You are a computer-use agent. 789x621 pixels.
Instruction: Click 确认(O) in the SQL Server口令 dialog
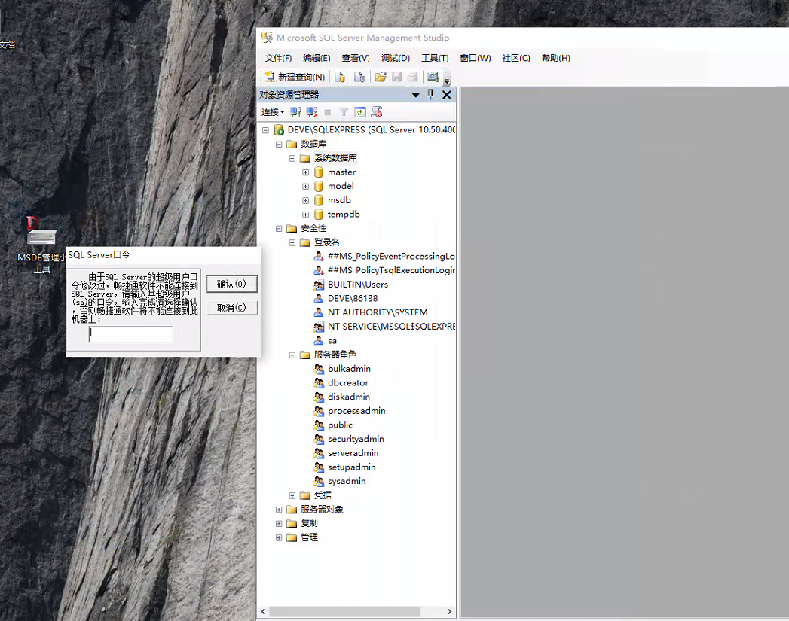point(232,284)
